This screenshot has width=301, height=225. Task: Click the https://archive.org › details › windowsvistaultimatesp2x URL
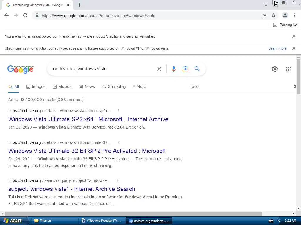[x=59, y=111]
